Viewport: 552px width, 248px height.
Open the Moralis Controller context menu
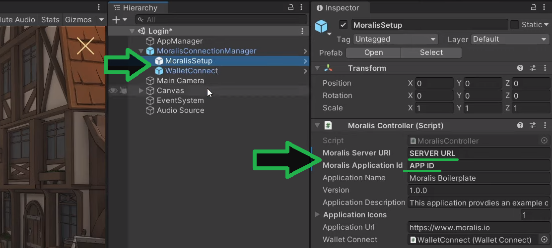[x=546, y=125]
